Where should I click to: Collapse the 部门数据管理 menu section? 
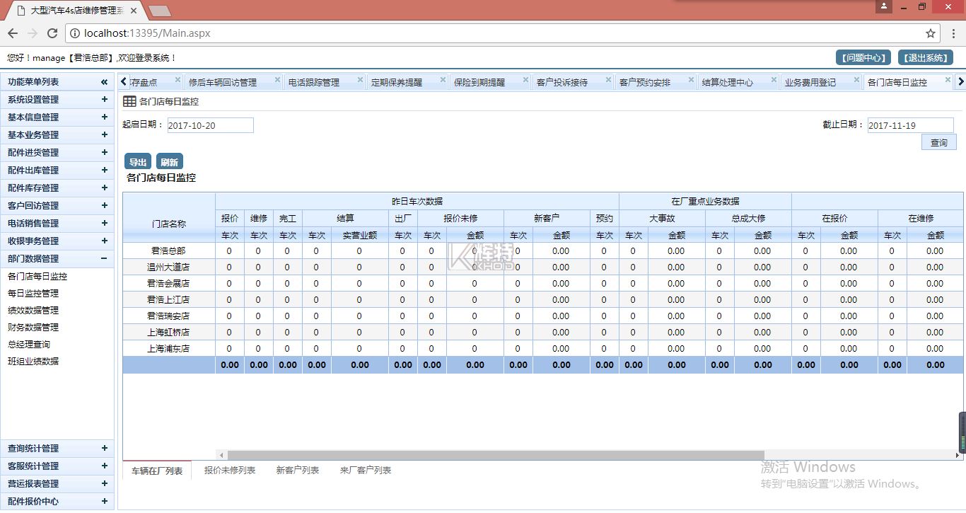point(104,259)
